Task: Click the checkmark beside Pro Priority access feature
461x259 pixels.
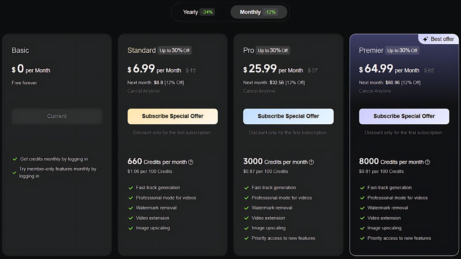Action: pos(246,238)
